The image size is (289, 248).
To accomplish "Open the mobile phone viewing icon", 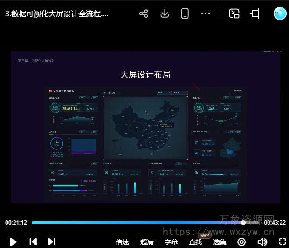I will tap(185, 14).
